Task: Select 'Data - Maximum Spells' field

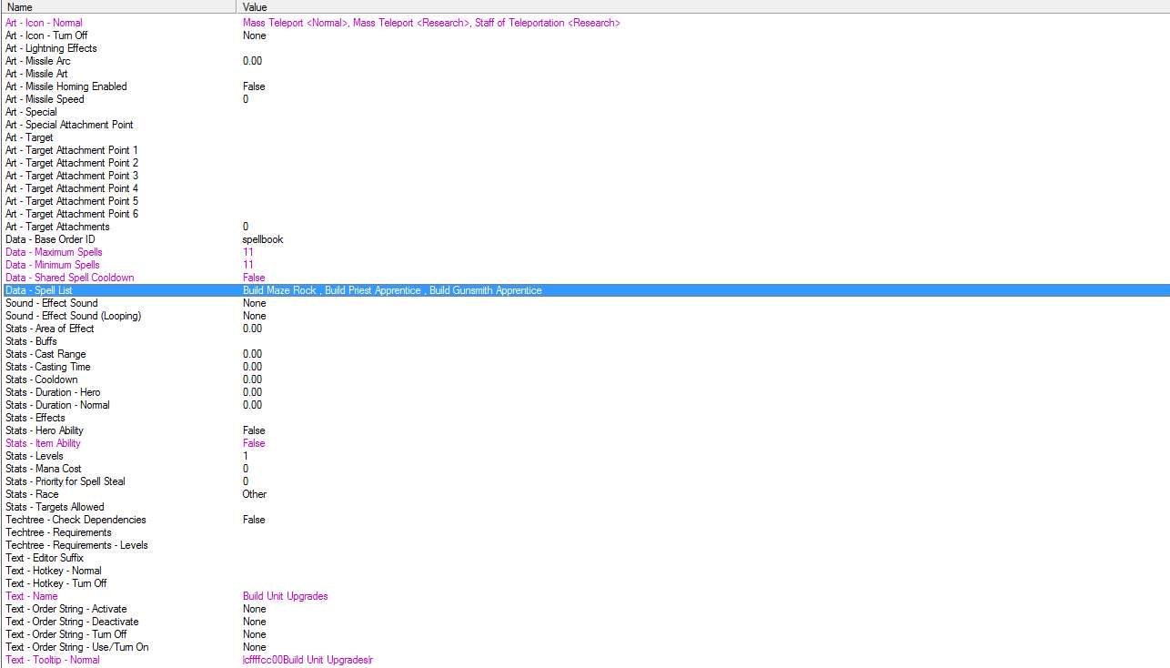Action: [x=585, y=252]
